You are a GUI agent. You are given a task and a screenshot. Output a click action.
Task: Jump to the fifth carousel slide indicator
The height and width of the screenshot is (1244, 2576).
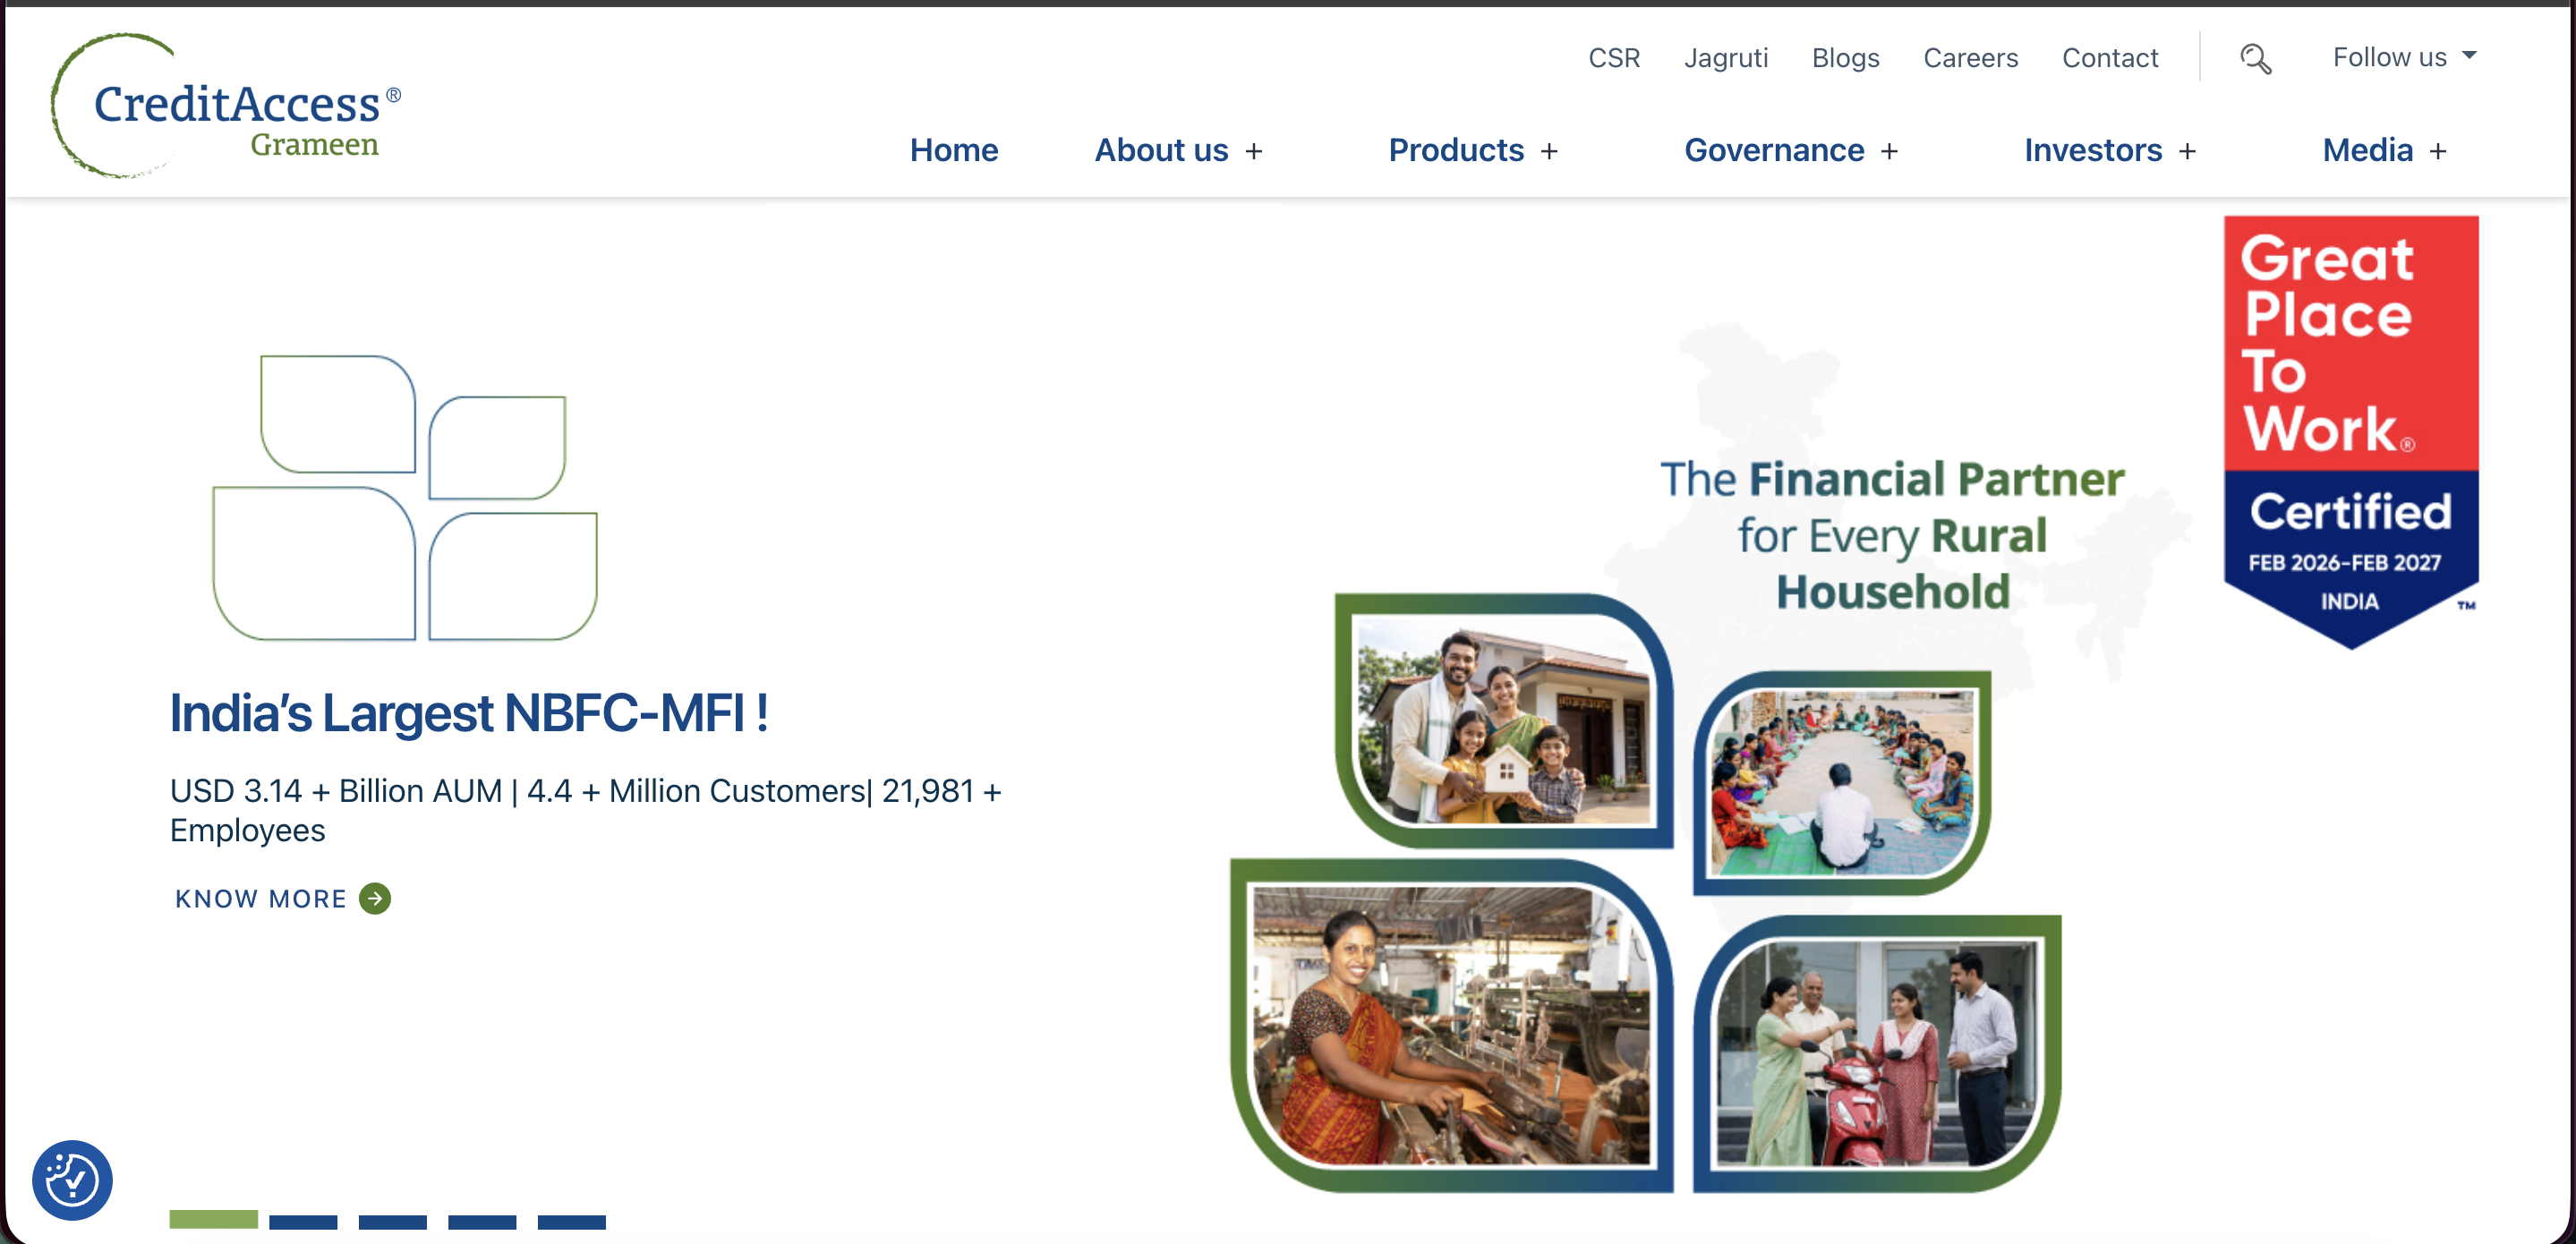[x=572, y=1222]
